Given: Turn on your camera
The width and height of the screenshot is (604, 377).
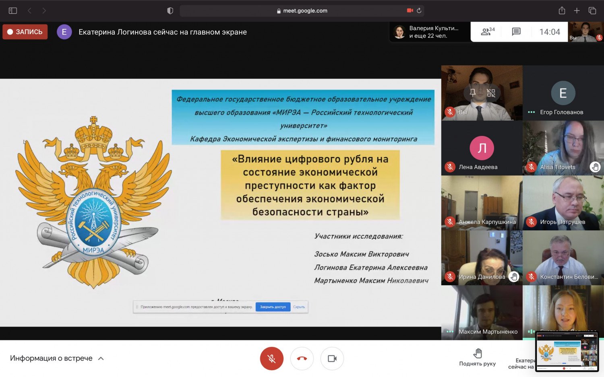Looking at the screenshot, I should click(x=332, y=358).
